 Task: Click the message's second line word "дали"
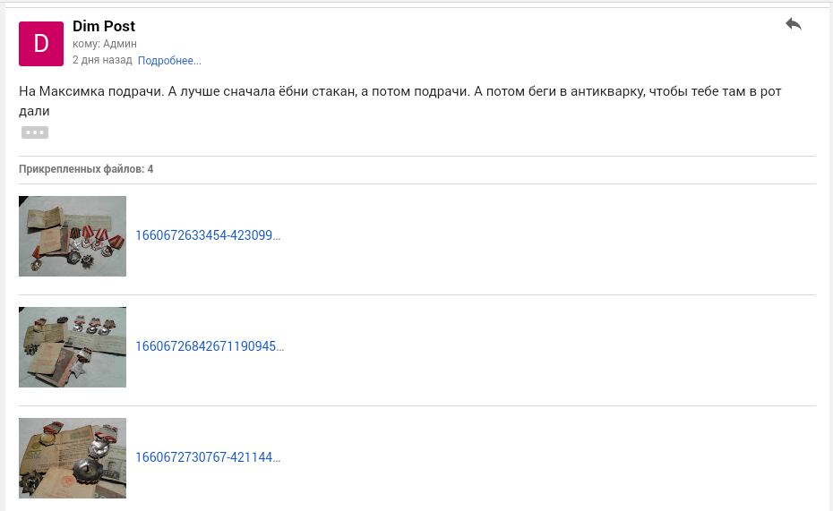point(34,111)
